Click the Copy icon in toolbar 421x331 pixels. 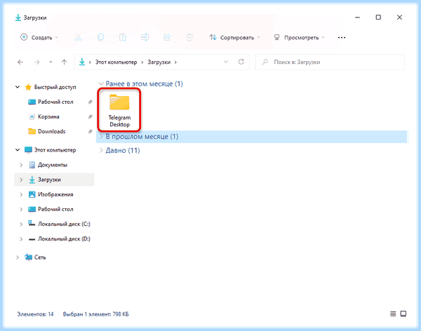pos(100,37)
